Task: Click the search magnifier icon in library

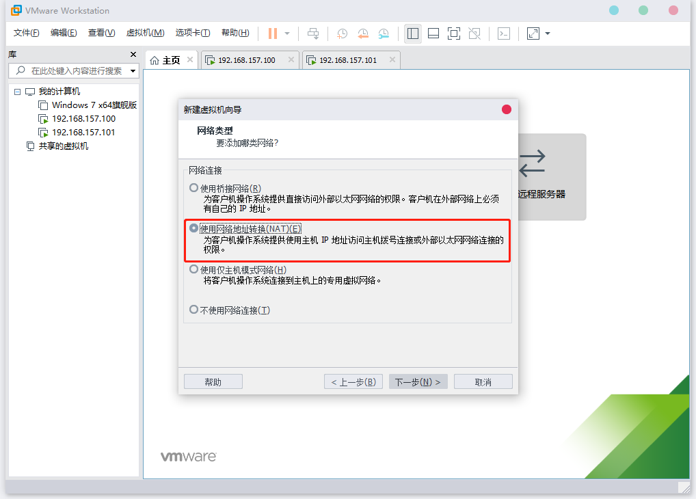Action: click(21, 70)
